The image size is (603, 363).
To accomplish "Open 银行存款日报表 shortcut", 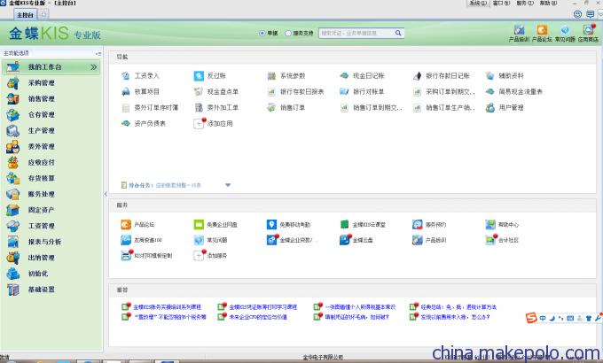I will click(x=295, y=91).
